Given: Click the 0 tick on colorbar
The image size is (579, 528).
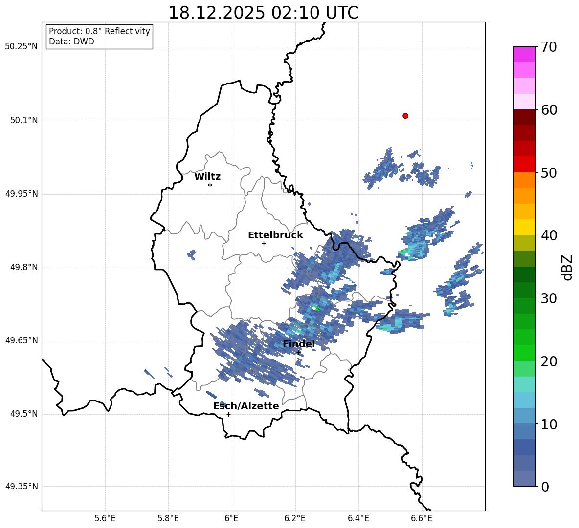Looking at the screenshot, I should tap(545, 486).
